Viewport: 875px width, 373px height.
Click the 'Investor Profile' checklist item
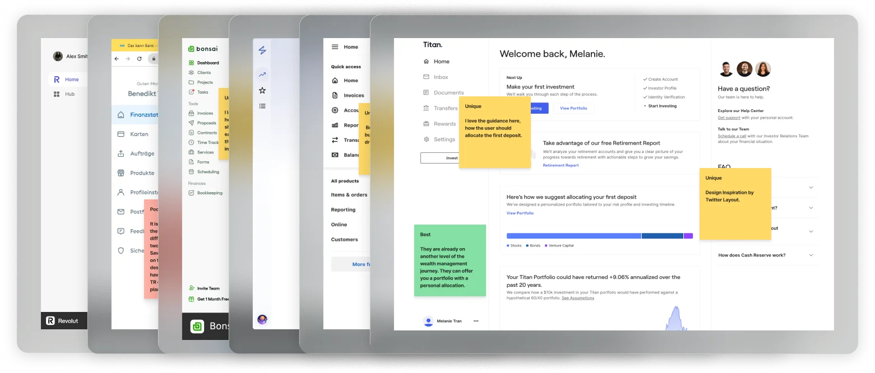pos(660,88)
